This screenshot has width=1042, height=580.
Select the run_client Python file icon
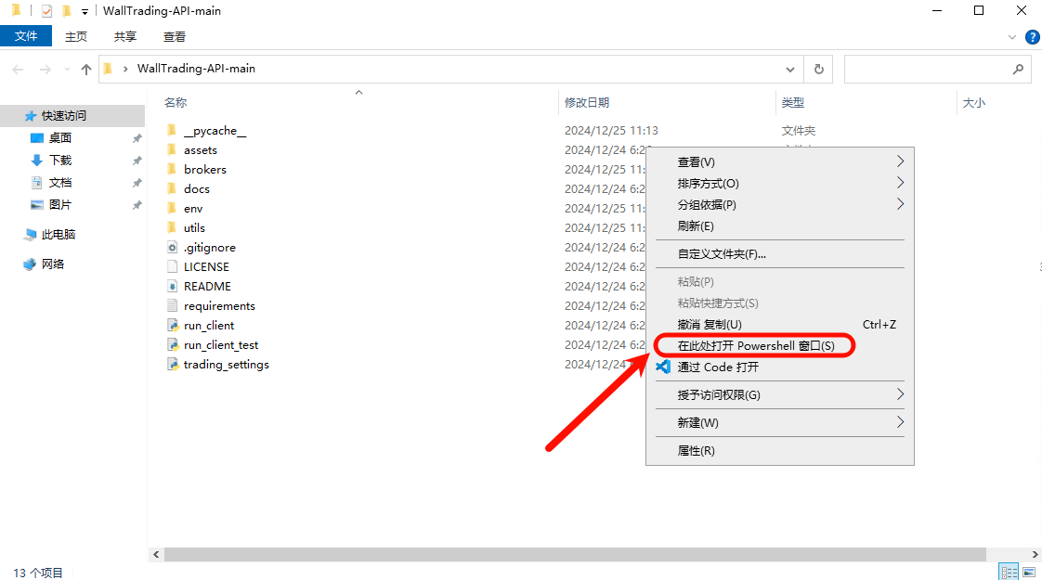pyautogui.click(x=172, y=326)
